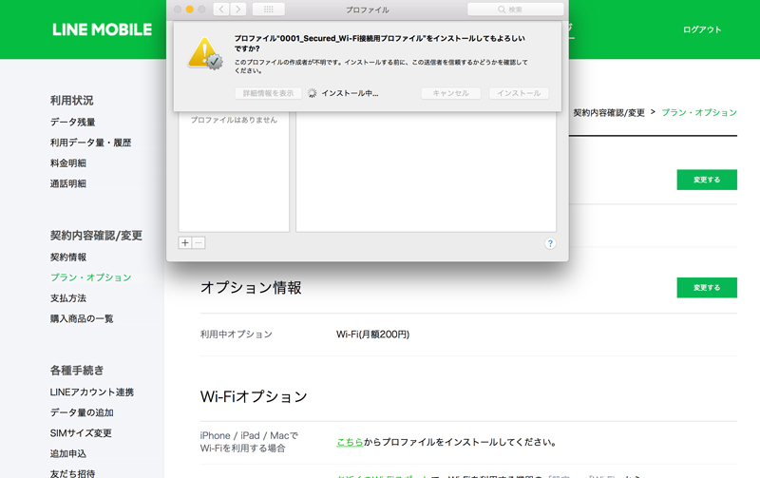This screenshot has width=760, height=478.
Task: Click the Wi-Fi(月額200円) option value
Action: pyautogui.click(x=372, y=334)
